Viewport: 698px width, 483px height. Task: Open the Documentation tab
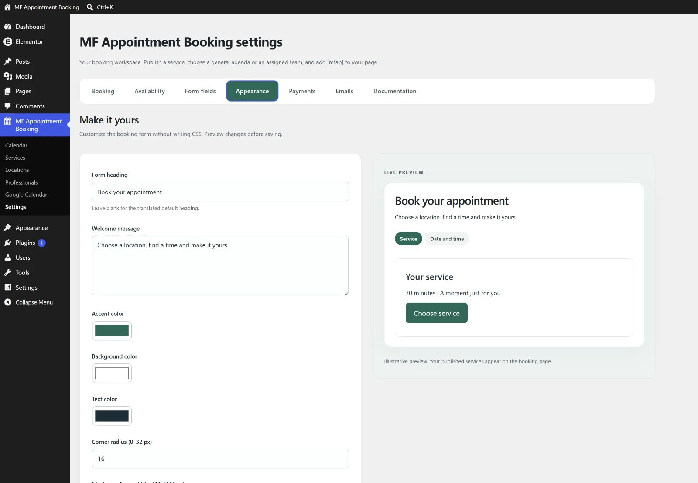click(x=395, y=91)
